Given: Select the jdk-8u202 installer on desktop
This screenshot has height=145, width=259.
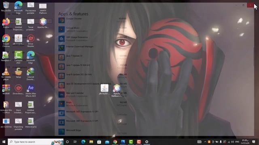Looking at the screenshot, I should 104,89.
